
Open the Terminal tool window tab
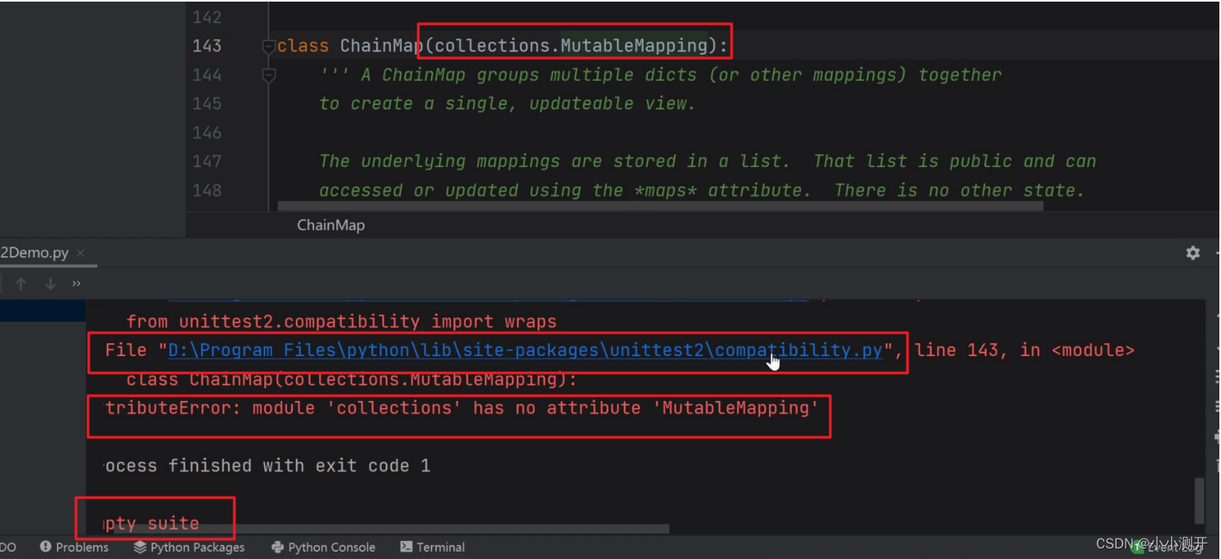pos(433,547)
